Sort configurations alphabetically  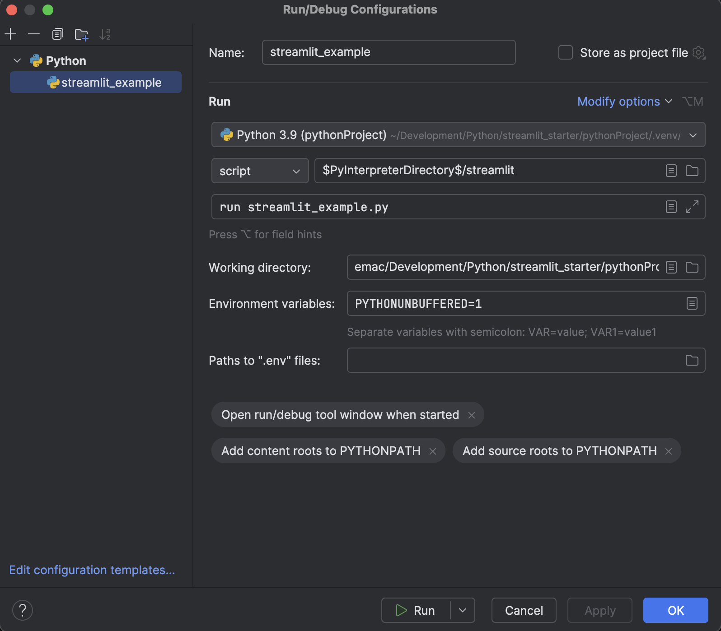105,34
